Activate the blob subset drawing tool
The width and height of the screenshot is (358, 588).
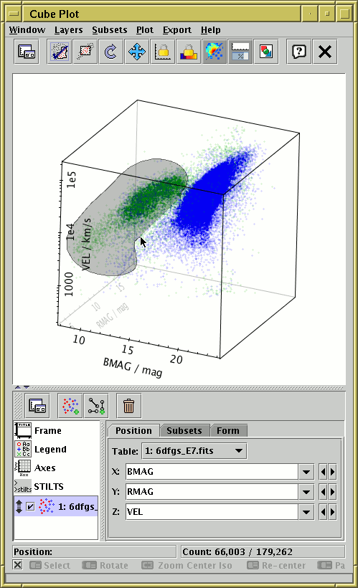tap(60, 52)
